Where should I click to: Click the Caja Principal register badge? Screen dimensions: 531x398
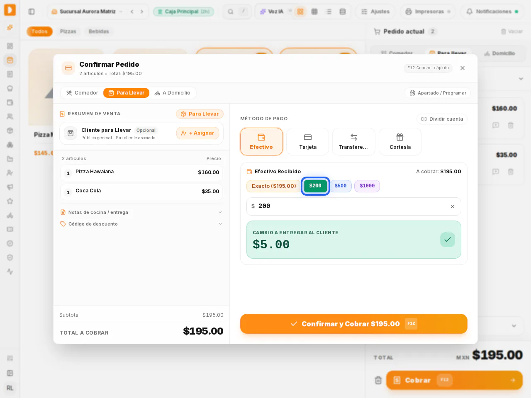[x=183, y=12]
